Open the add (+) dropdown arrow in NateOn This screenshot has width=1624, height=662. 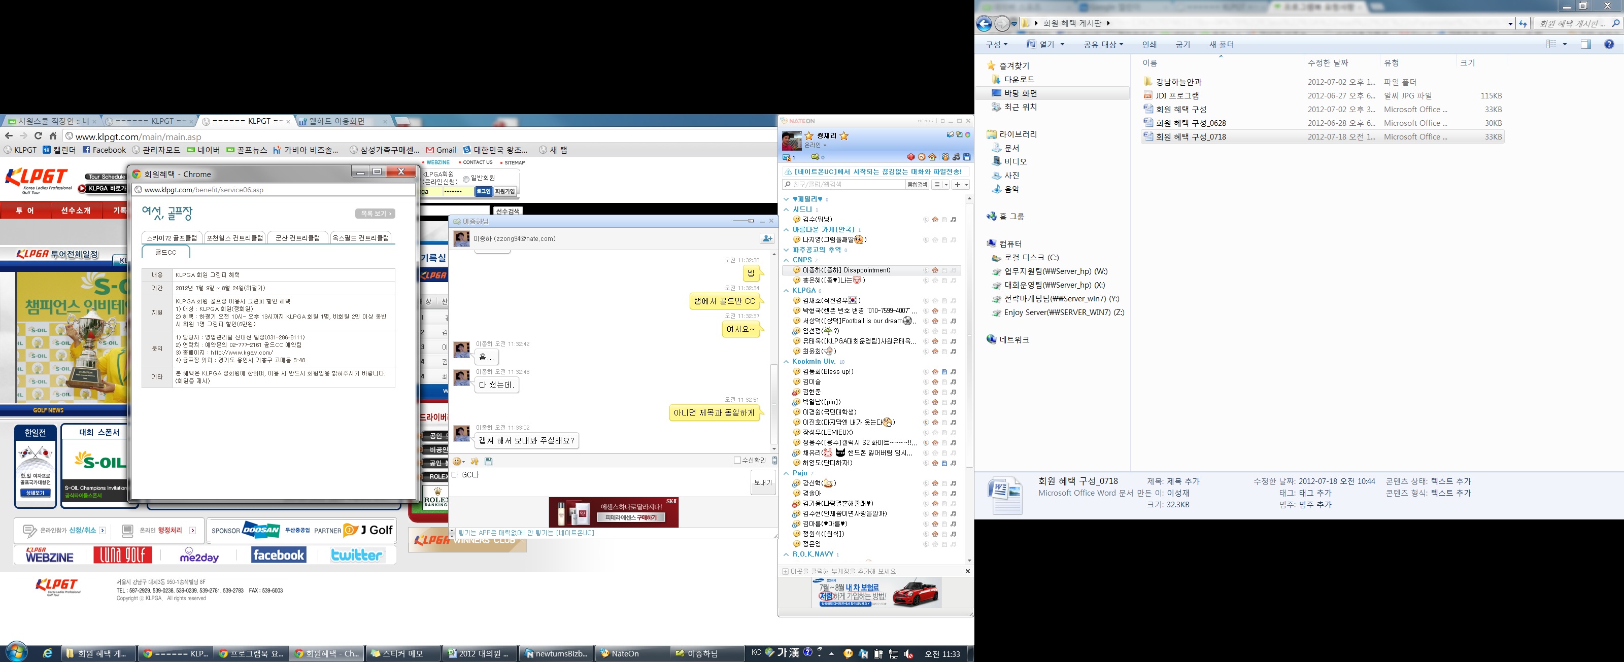click(x=966, y=185)
